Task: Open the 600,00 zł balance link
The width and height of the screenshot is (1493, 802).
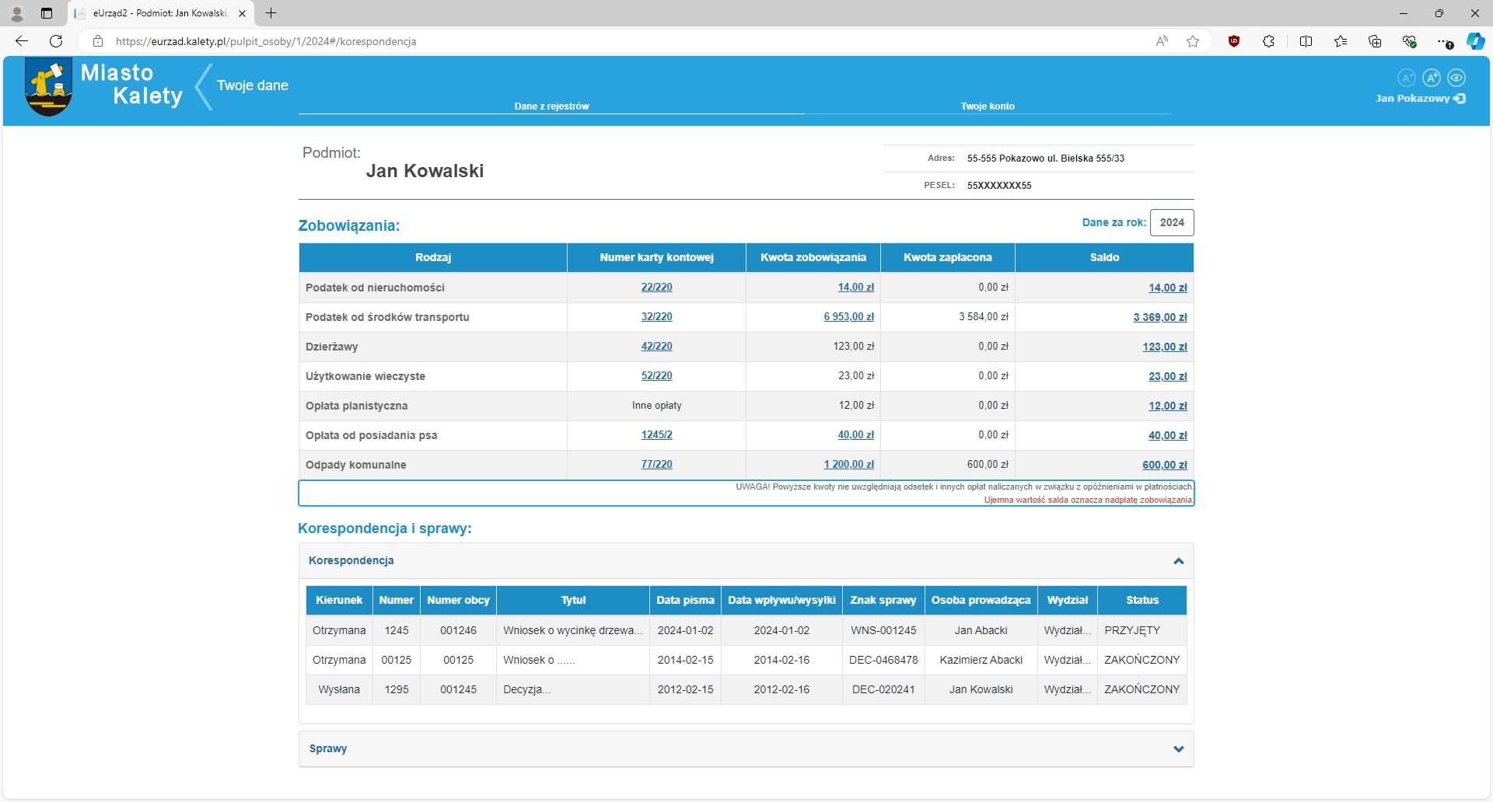Action: click(x=1164, y=465)
